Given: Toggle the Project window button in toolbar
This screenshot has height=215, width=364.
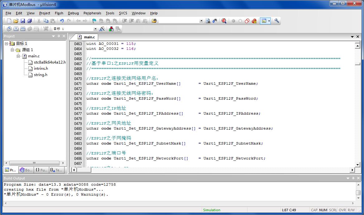Looking at the screenshot, I should [x=264, y=21].
